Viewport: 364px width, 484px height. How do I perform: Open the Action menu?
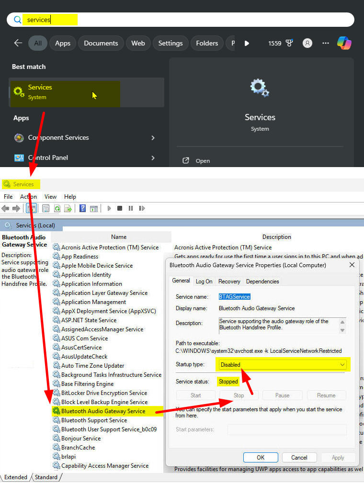[28, 197]
